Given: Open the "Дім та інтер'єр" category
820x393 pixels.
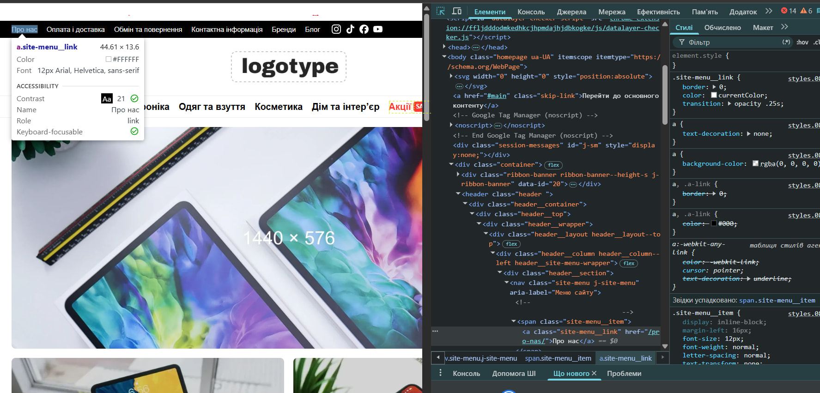Looking at the screenshot, I should click(x=346, y=107).
